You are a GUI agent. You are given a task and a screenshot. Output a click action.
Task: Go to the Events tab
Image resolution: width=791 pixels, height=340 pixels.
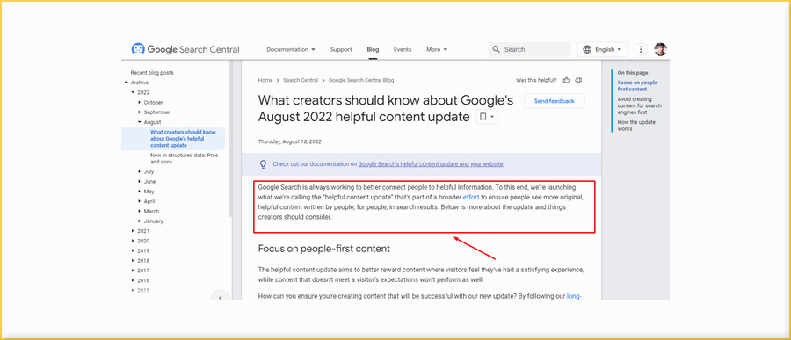(x=403, y=49)
